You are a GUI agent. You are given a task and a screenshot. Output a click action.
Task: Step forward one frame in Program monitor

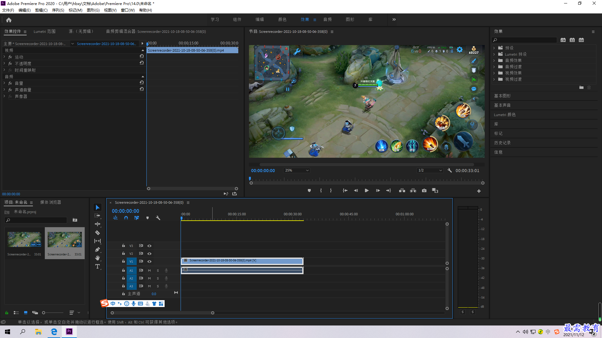tap(378, 191)
